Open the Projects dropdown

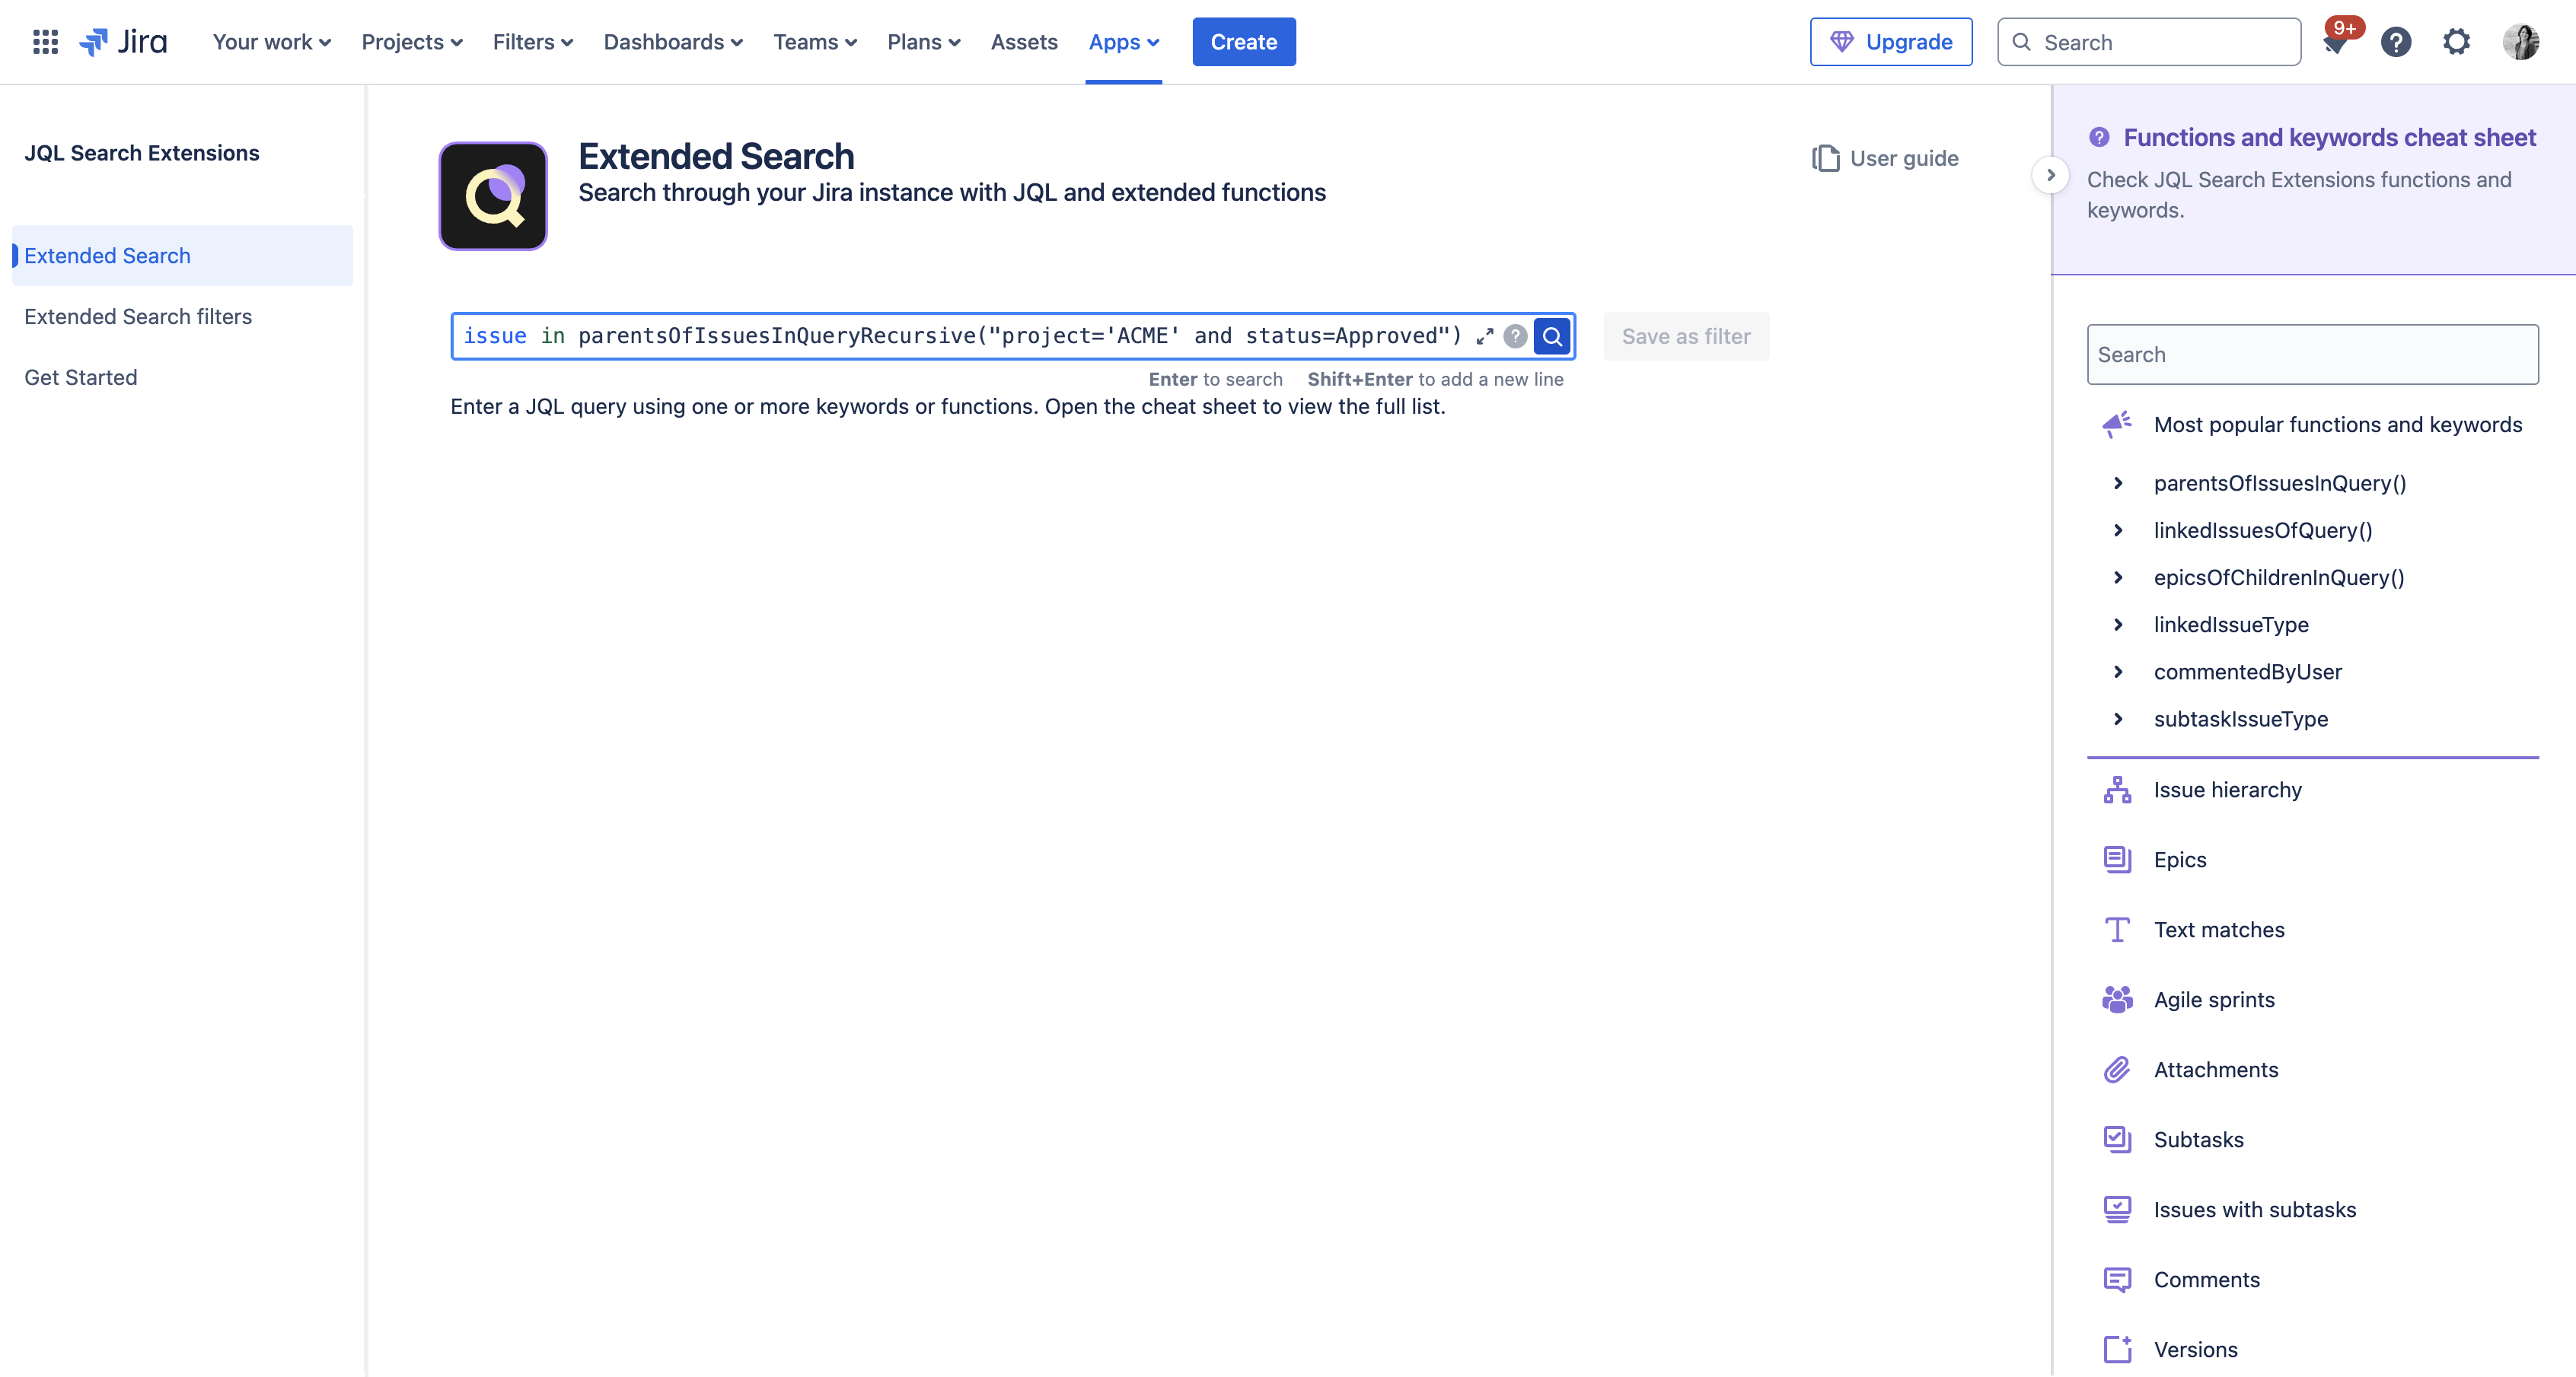(x=411, y=42)
